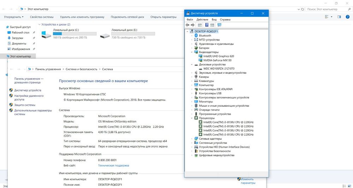Image resolution: width=353 pixels, height=188 pixels.
Task: Toggle the console tree toolbar icon in Device Manager
Action: coord(200,25)
